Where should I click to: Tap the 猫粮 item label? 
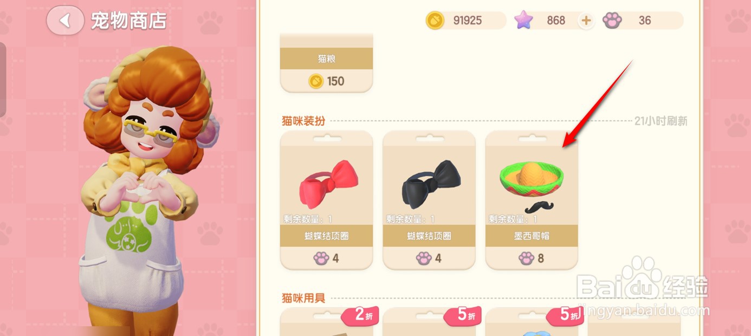(x=327, y=59)
